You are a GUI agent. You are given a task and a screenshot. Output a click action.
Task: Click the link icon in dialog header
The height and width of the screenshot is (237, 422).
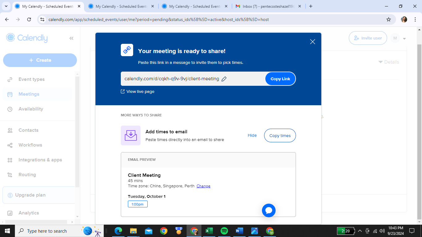tap(127, 50)
